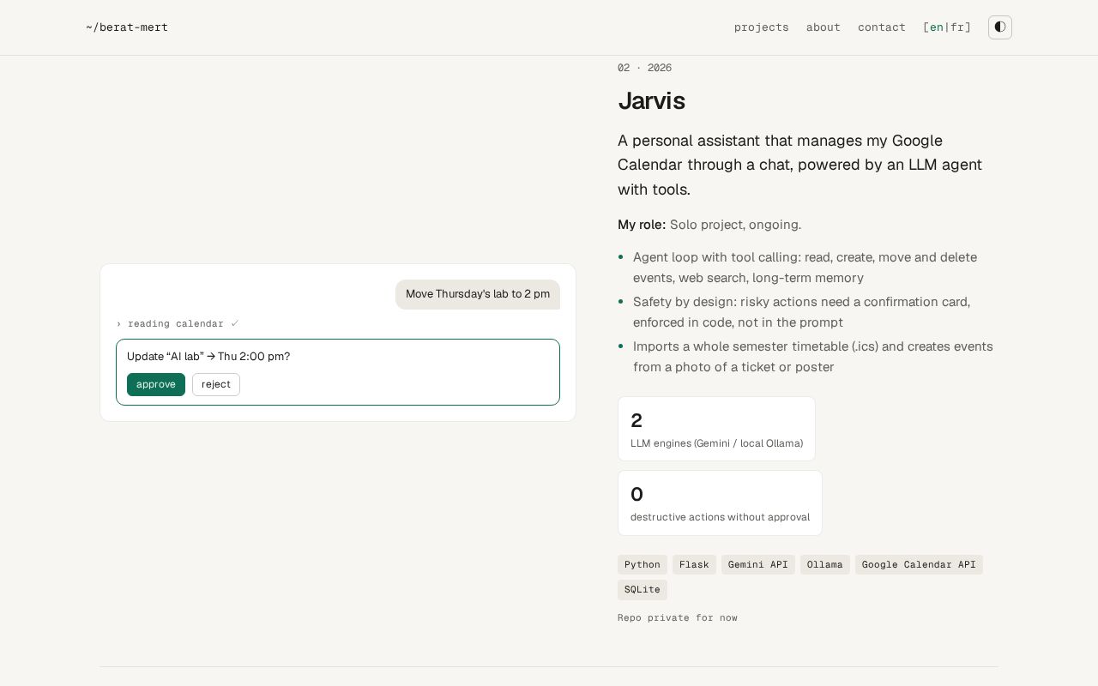Screen dimensions: 1098x686
Task: Click the Flask tag
Action: pos(694,565)
